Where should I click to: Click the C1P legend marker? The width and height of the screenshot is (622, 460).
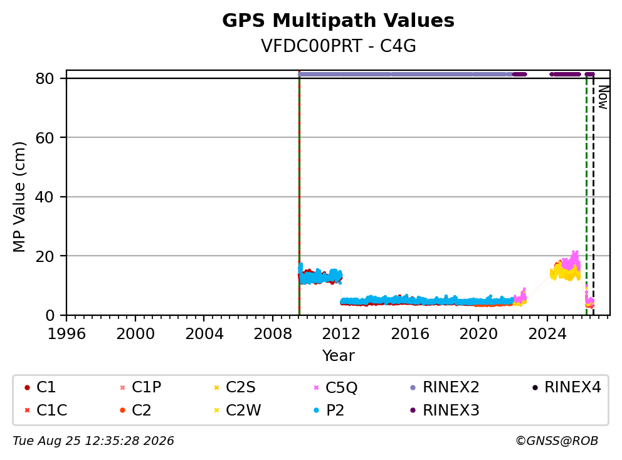pos(122,387)
